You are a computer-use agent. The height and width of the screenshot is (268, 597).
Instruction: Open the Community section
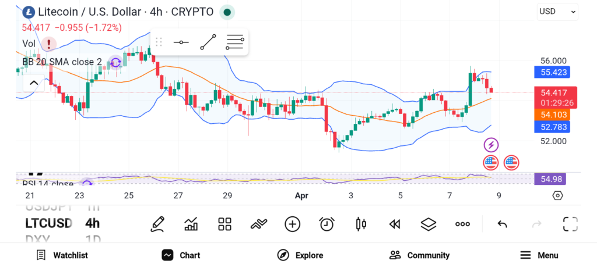419,255
